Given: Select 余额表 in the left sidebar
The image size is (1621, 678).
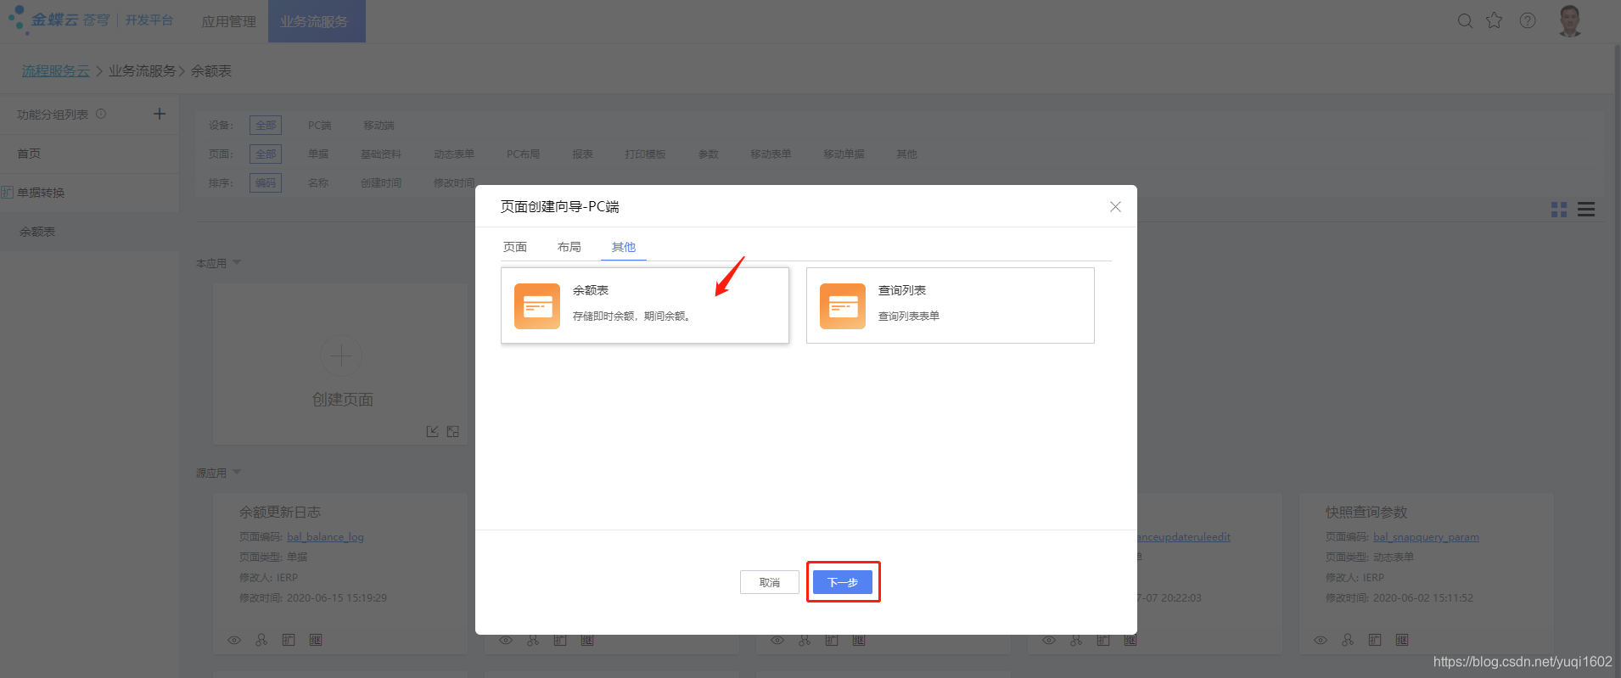Looking at the screenshot, I should click(x=37, y=232).
